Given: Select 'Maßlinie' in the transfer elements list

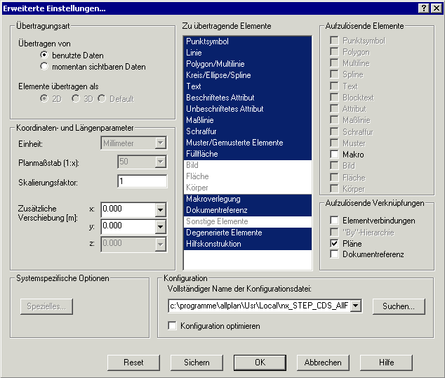Looking at the screenshot, I should tap(248, 120).
